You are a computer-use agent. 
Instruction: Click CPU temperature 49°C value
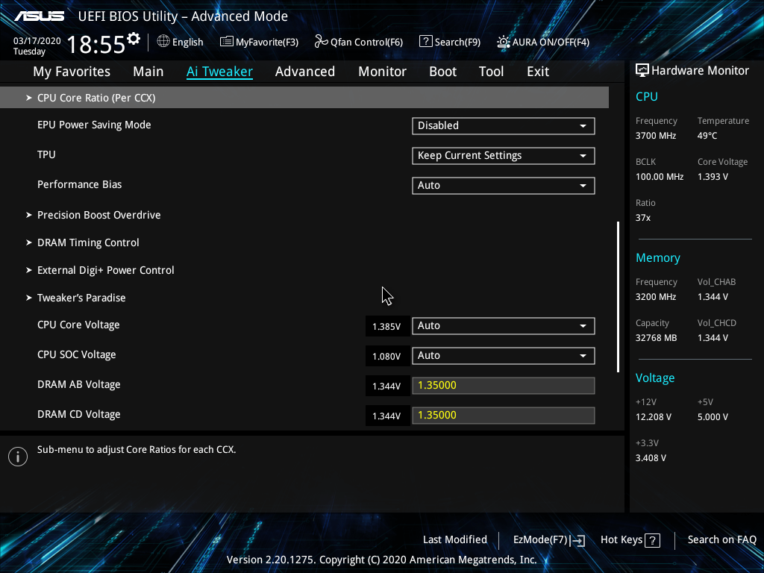point(707,136)
